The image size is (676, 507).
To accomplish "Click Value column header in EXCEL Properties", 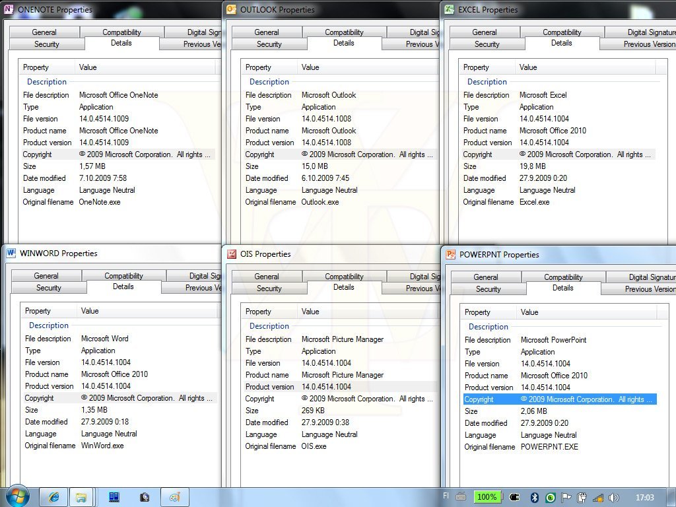I will [586, 67].
